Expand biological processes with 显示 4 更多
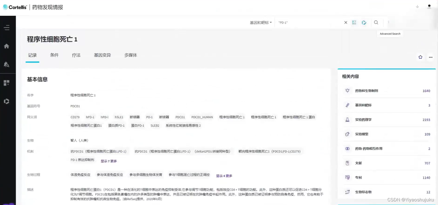The width and height of the screenshot is (438, 205). [x=224, y=176]
